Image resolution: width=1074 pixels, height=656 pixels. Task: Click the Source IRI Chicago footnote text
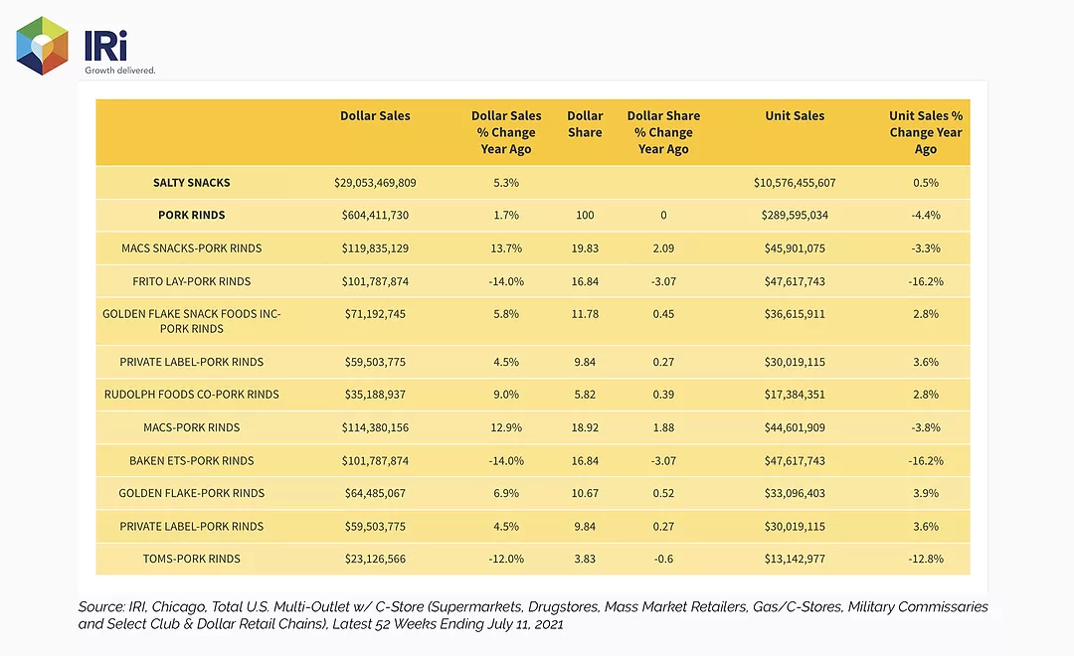(533, 615)
